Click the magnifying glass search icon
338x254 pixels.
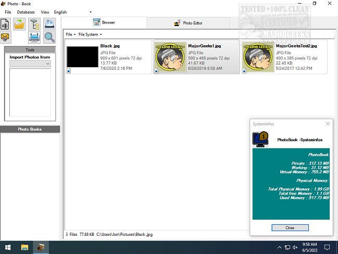click(x=49, y=37)
